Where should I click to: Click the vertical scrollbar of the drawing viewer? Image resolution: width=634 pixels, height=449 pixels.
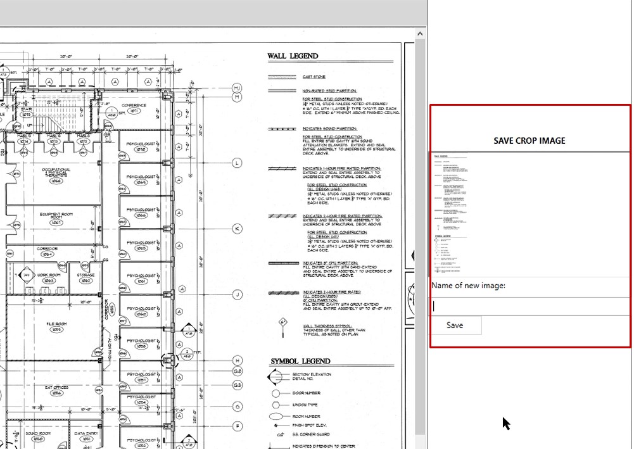coord(419,241)
